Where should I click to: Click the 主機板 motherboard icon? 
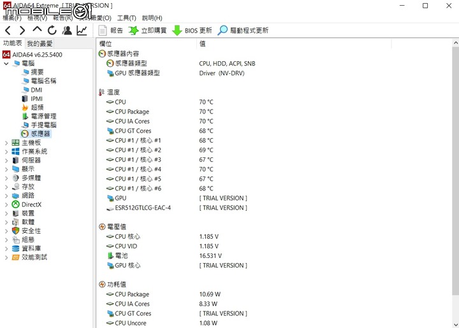(x=15, y=143)
